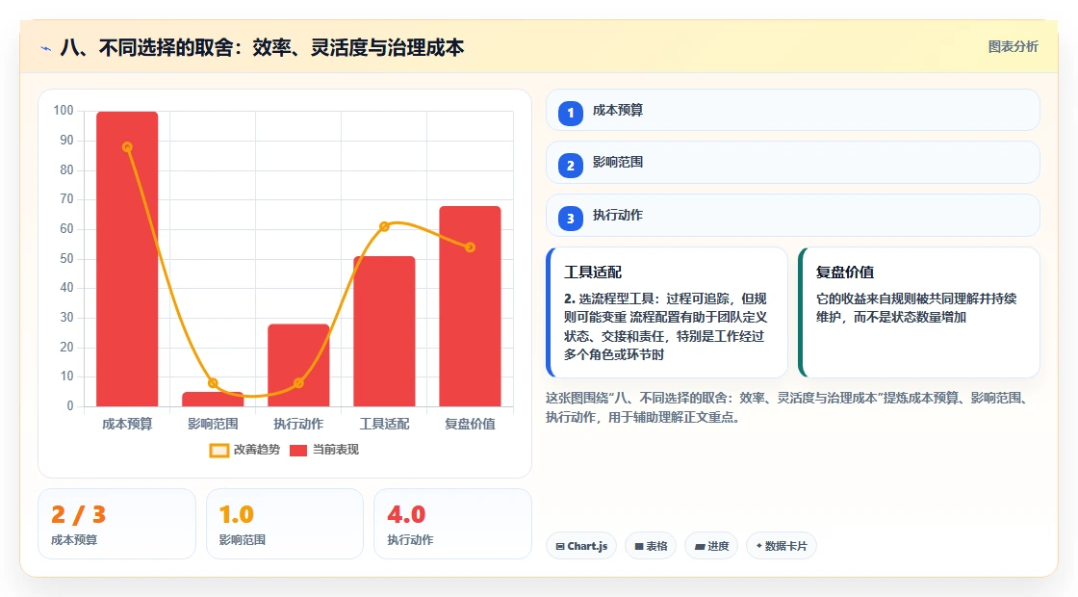Click the number 1 badge
The image size is (1078, 597).
tap(570, 113)
